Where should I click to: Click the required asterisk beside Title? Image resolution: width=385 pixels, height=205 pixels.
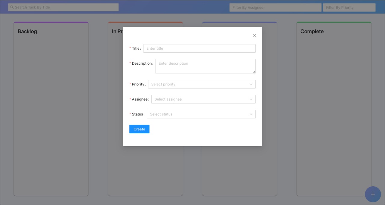point(130,47)
